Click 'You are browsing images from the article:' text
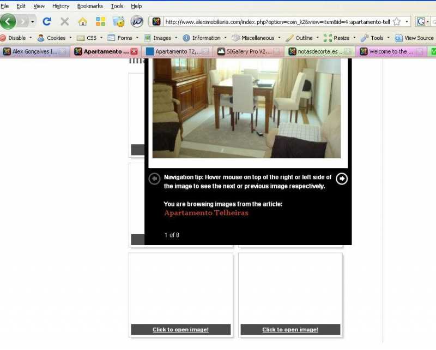436x350 pixels. pos(223,204)
